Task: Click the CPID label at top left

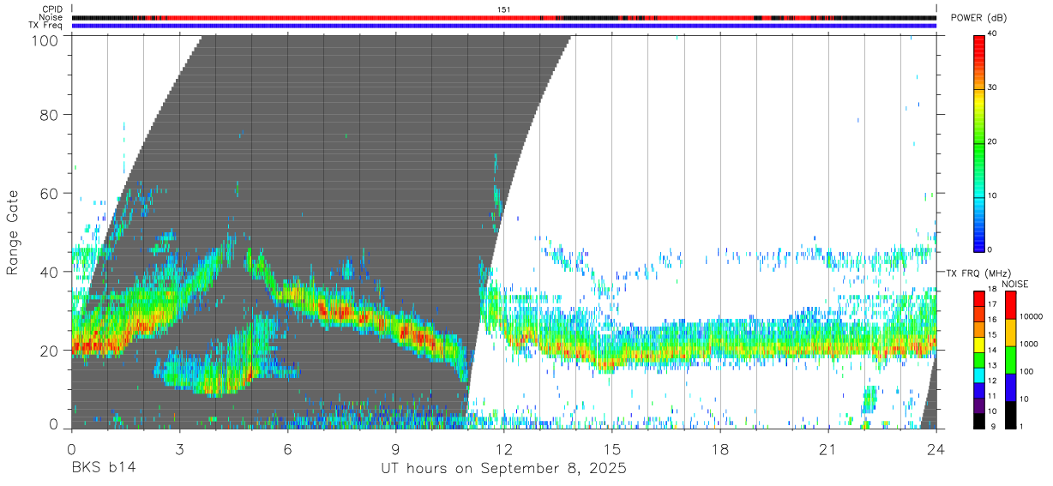Action: pos(52,9)
